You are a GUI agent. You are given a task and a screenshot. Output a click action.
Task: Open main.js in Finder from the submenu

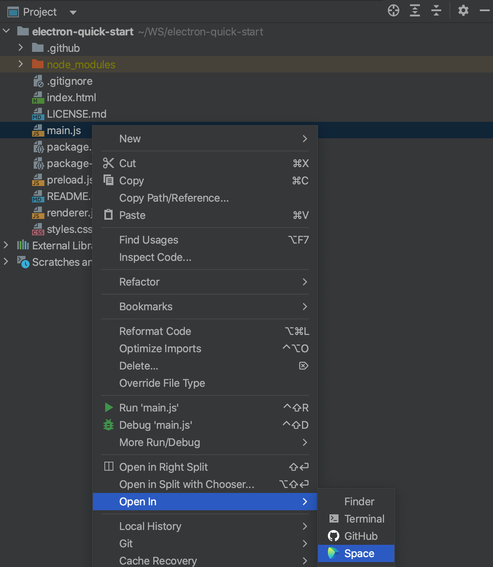pos(359,501)
